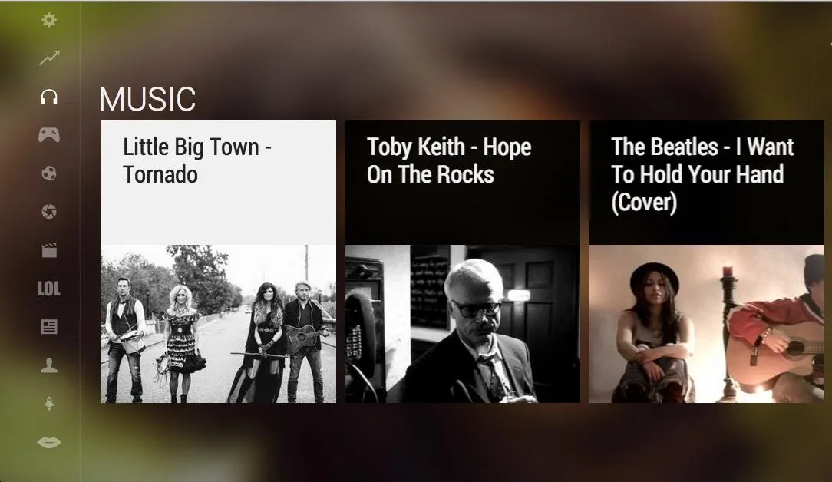Open the person profile category icon
Image resolution: width=832 pixels, height=482 pixels.
pyautogui.click(x=49, y=365)
